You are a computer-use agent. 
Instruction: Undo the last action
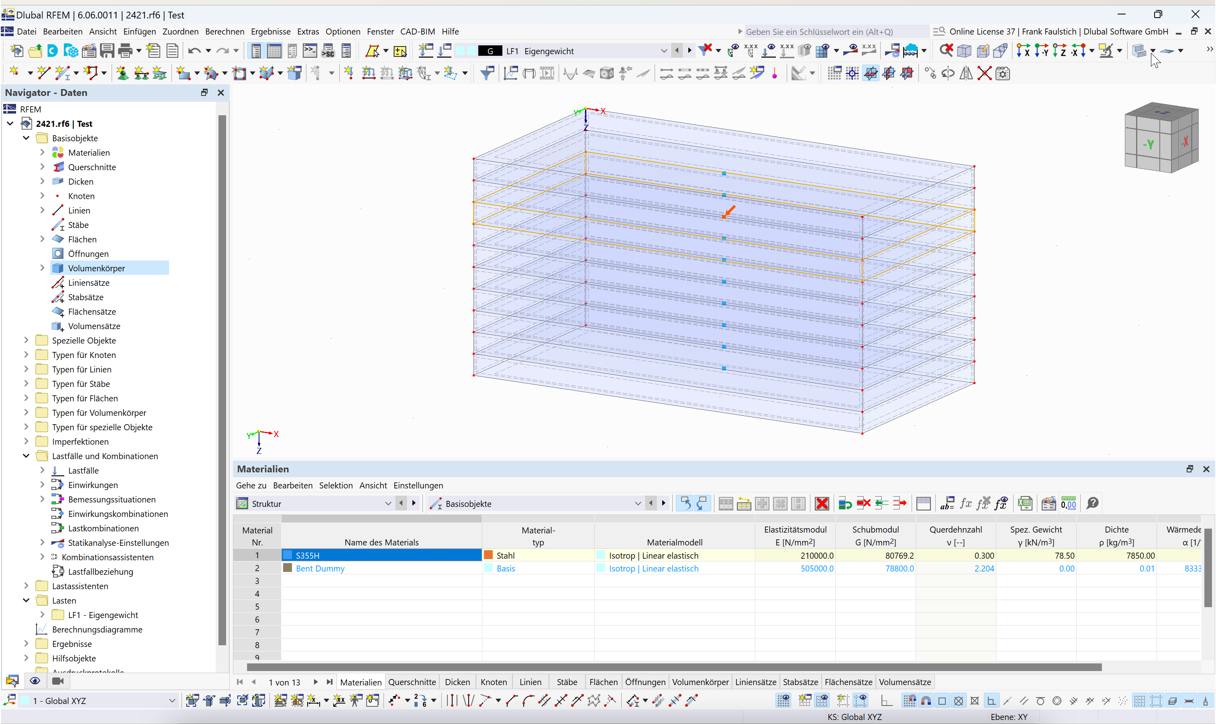tap(195, 50)
